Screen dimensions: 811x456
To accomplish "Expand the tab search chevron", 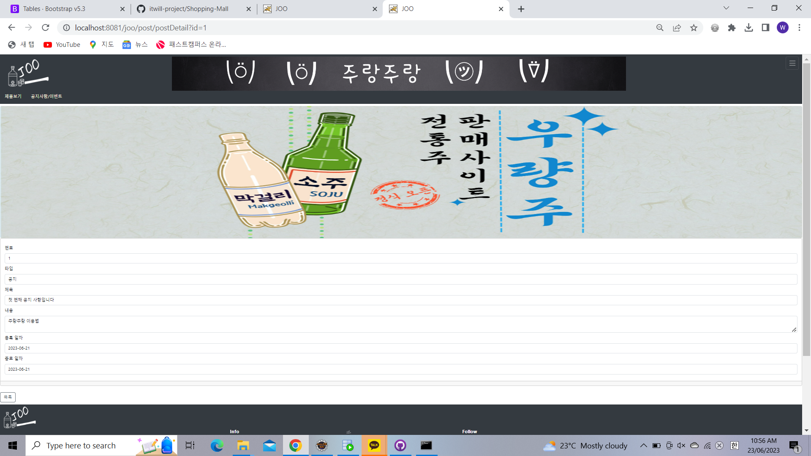I will pos(726,8).
